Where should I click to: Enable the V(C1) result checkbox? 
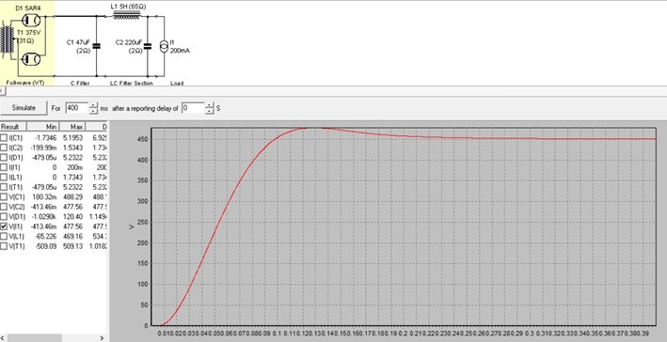[4, 197]
